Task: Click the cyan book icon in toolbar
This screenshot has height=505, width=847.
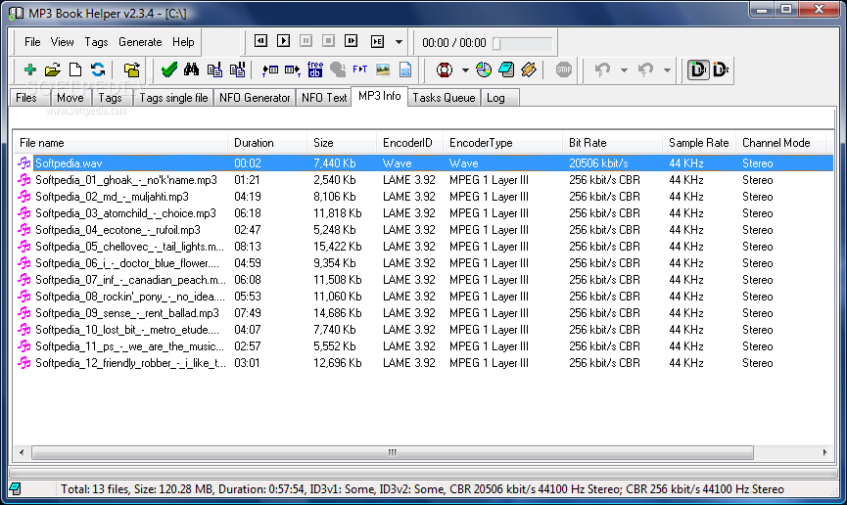Action: tap(506, 69)
